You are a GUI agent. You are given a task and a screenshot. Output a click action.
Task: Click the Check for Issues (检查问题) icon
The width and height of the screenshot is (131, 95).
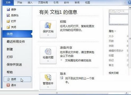pyautogui.click(x=48, y=51)
